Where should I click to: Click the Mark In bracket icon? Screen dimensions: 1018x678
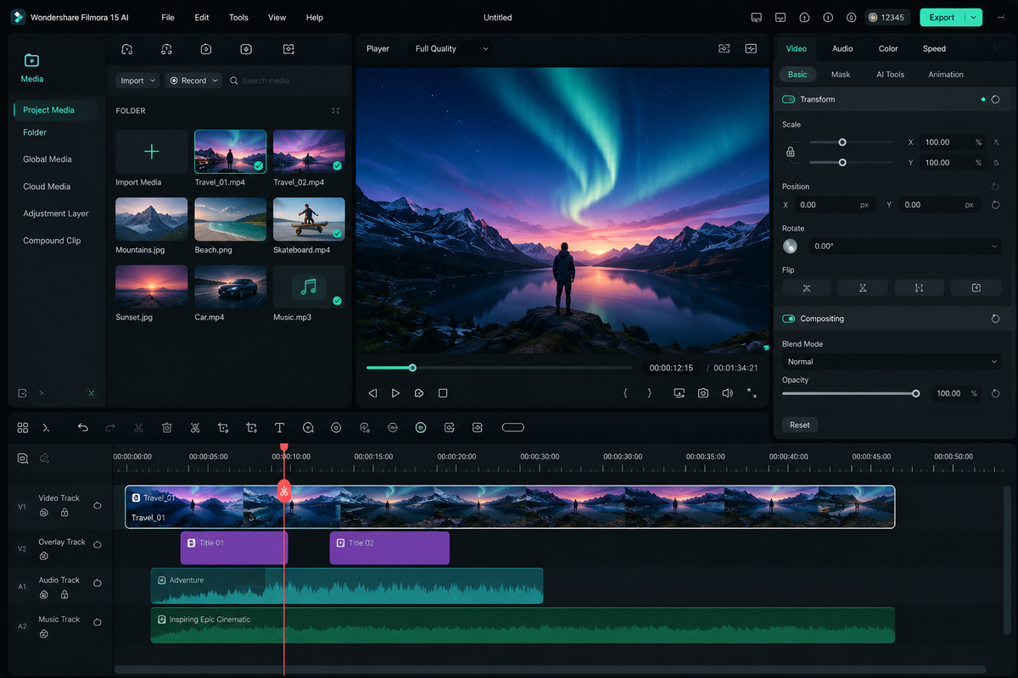pyautogui.click(x=625, y=393)
